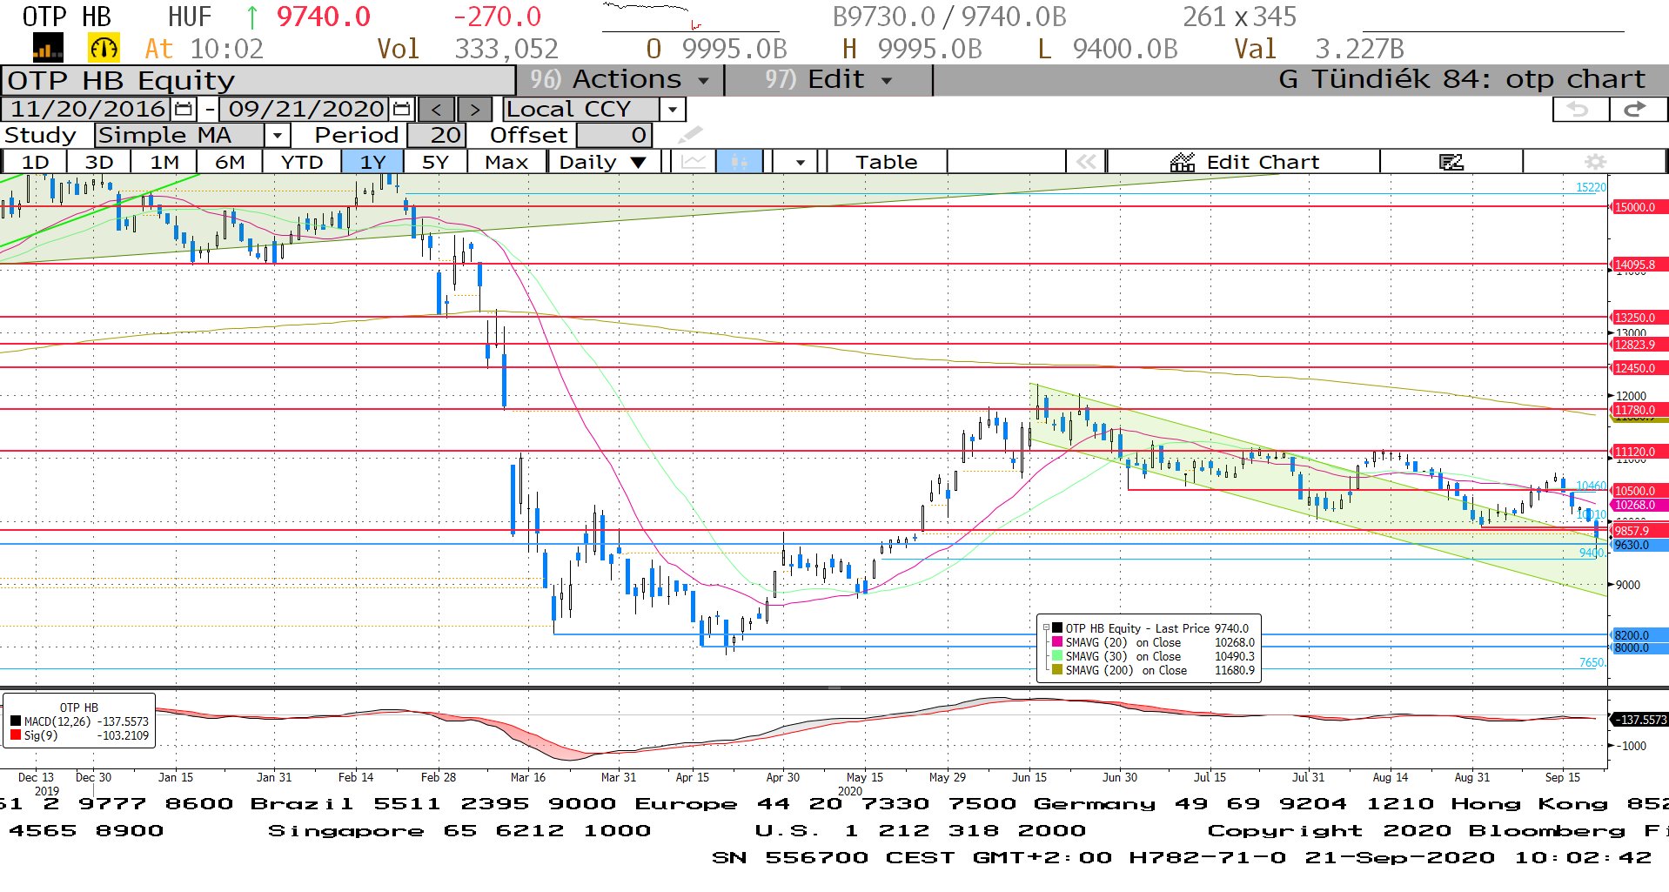This screenshot has width=1669, height=892.
Task: Click the Edit Chart button
Action: click(1244, 162)
